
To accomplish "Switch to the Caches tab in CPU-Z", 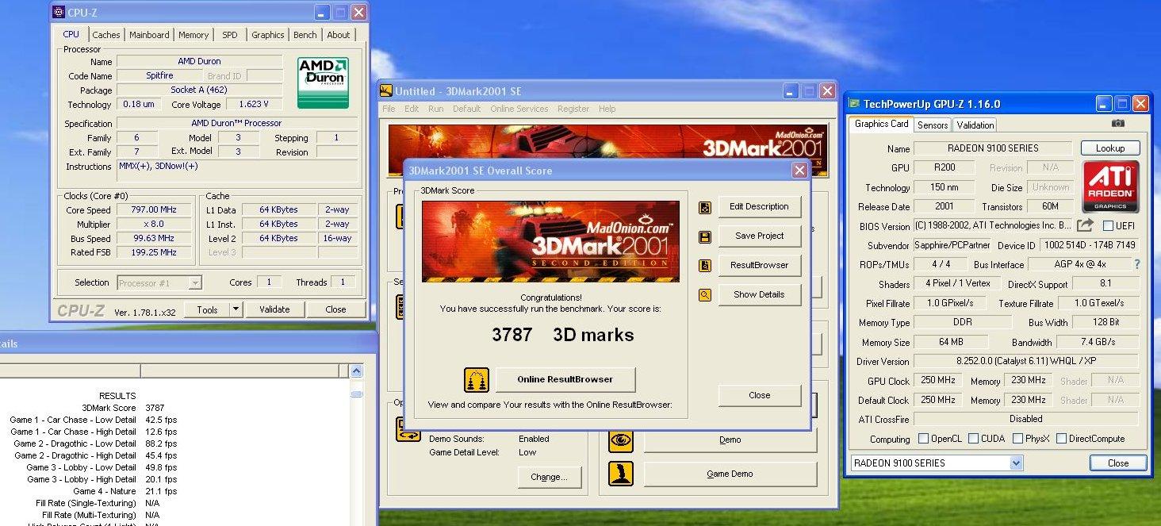I will coord(106,35).
